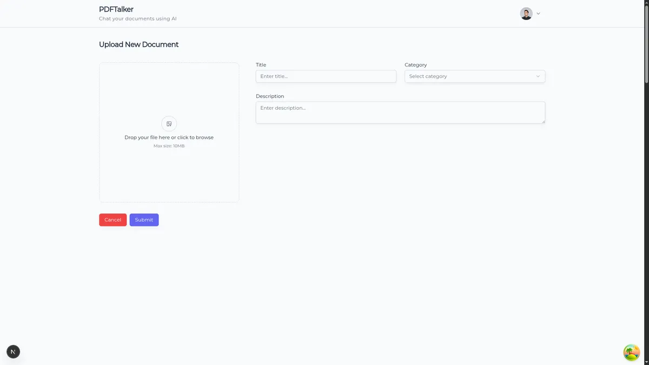
Task: Click the Category field label
Action: (415, 65)
